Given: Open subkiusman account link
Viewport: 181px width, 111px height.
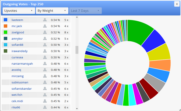Looking at the screenshot, I should [20, 82].
